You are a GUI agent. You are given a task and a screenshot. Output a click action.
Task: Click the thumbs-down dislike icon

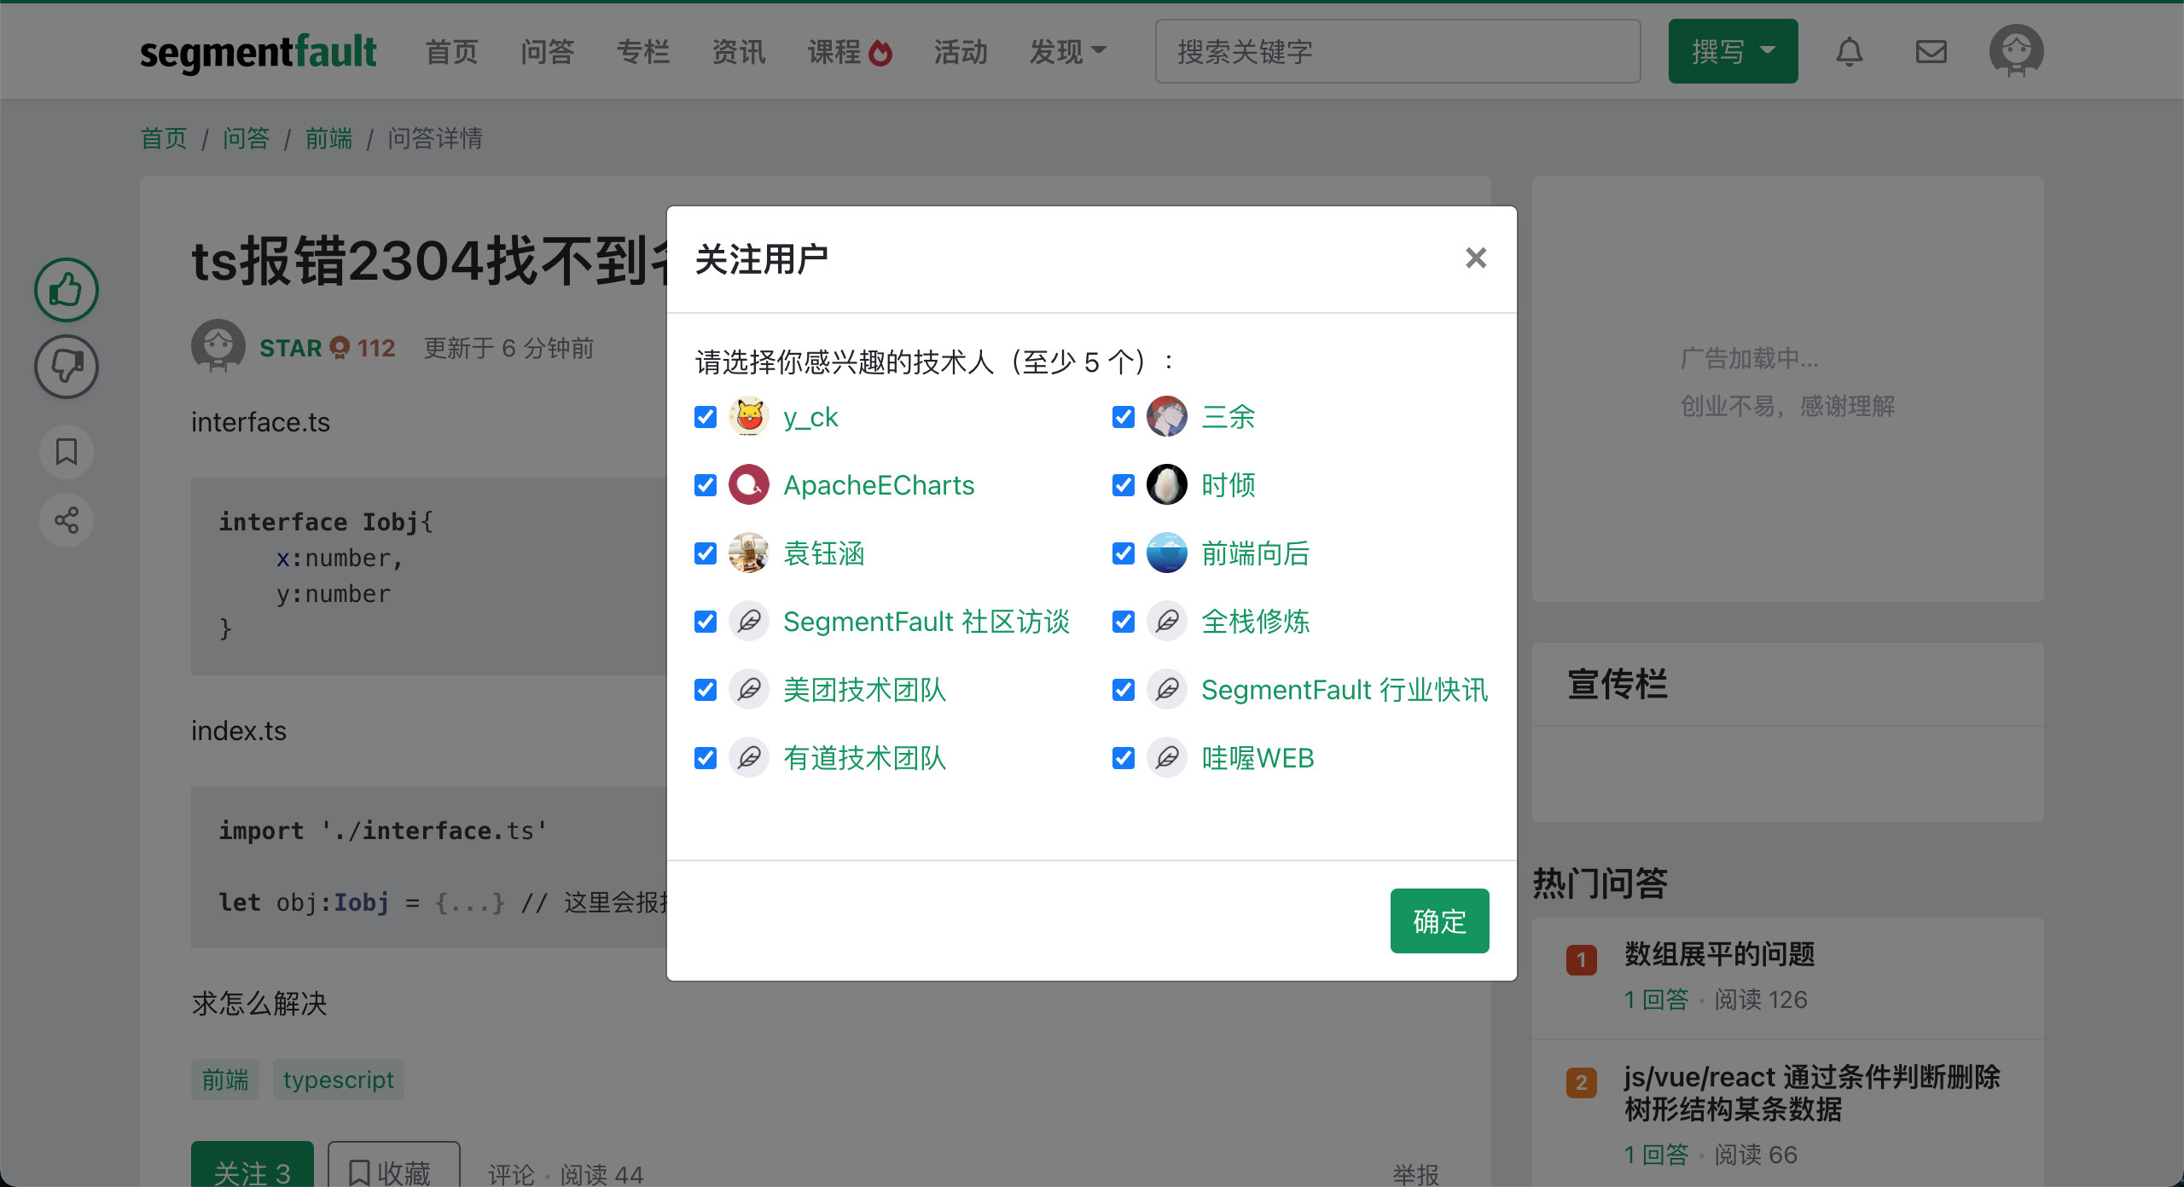67,367
